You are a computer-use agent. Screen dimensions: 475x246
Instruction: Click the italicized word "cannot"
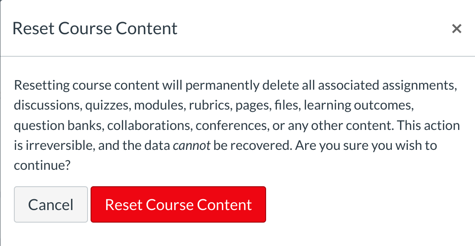191,146
